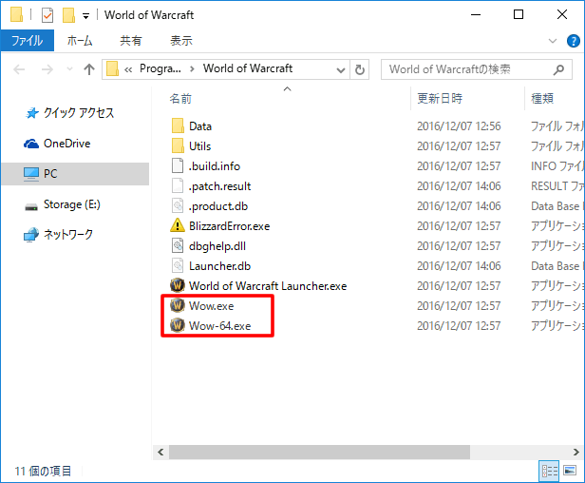The height and width of the screenshot is (483, 585).
Task: Click the Properties checkmark icon in title bar
Action: (x=47, y=15)
